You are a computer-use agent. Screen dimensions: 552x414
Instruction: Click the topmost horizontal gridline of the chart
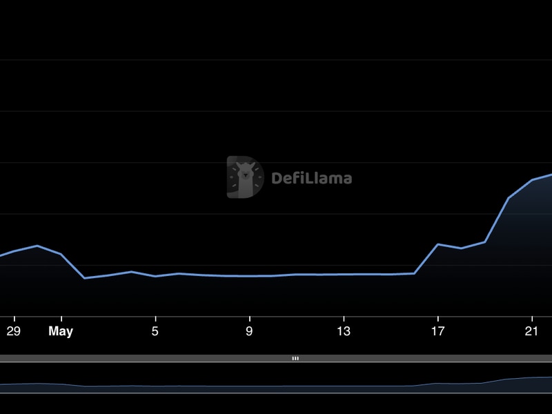(x=276, y=59)
